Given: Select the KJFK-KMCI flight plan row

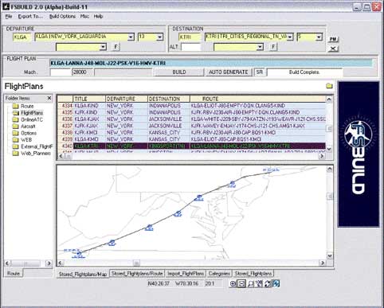Looking at the screenshot, I should click(x=191, y=132).
